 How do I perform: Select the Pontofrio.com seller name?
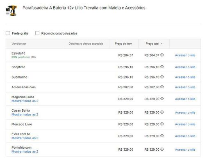point(21,147)
